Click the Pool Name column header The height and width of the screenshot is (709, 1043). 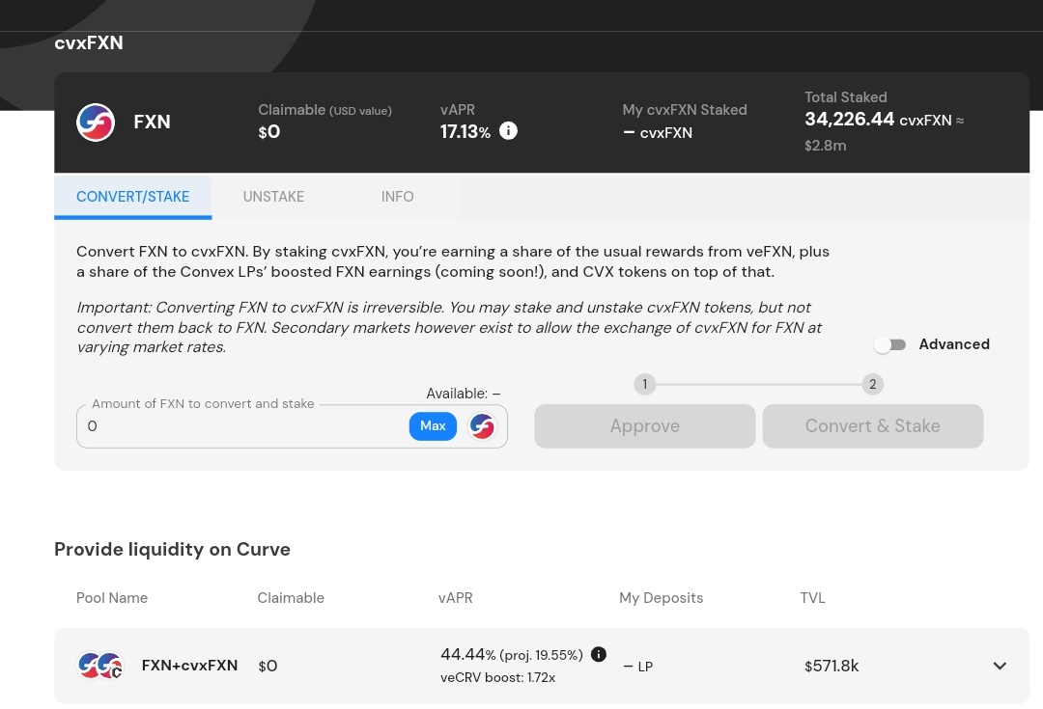[x=112, y=598]
